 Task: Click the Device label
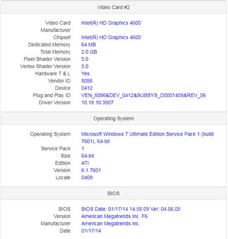63,88
